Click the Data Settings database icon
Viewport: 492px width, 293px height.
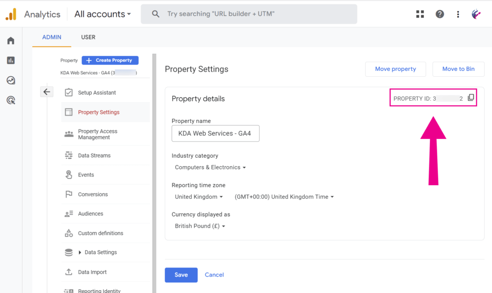69,252
